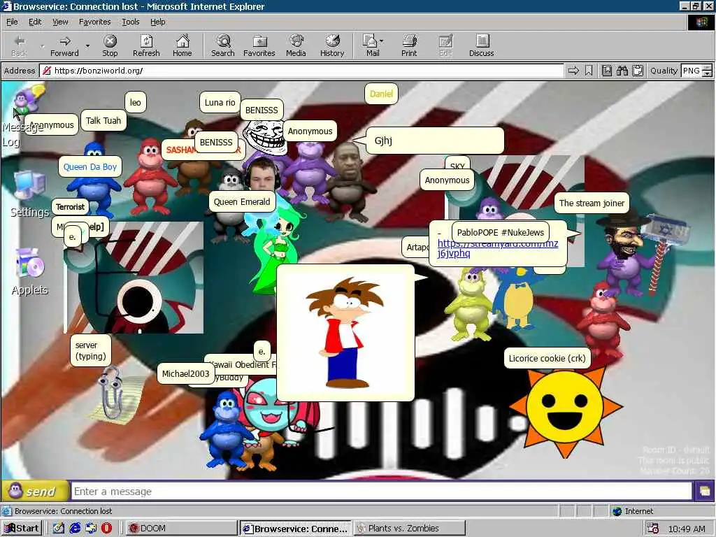Open the Tools menu
Image resolution: width=716 pixels, height=537 pixels.
tap(131, 22)
